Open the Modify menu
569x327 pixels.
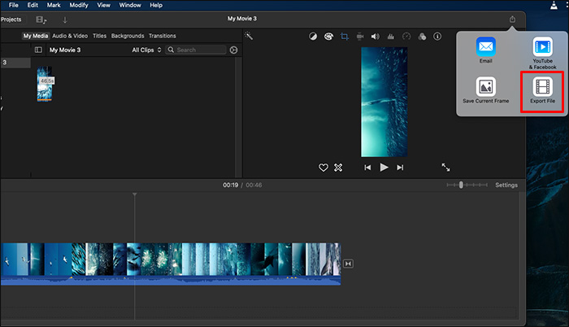[x=79, y=5]
